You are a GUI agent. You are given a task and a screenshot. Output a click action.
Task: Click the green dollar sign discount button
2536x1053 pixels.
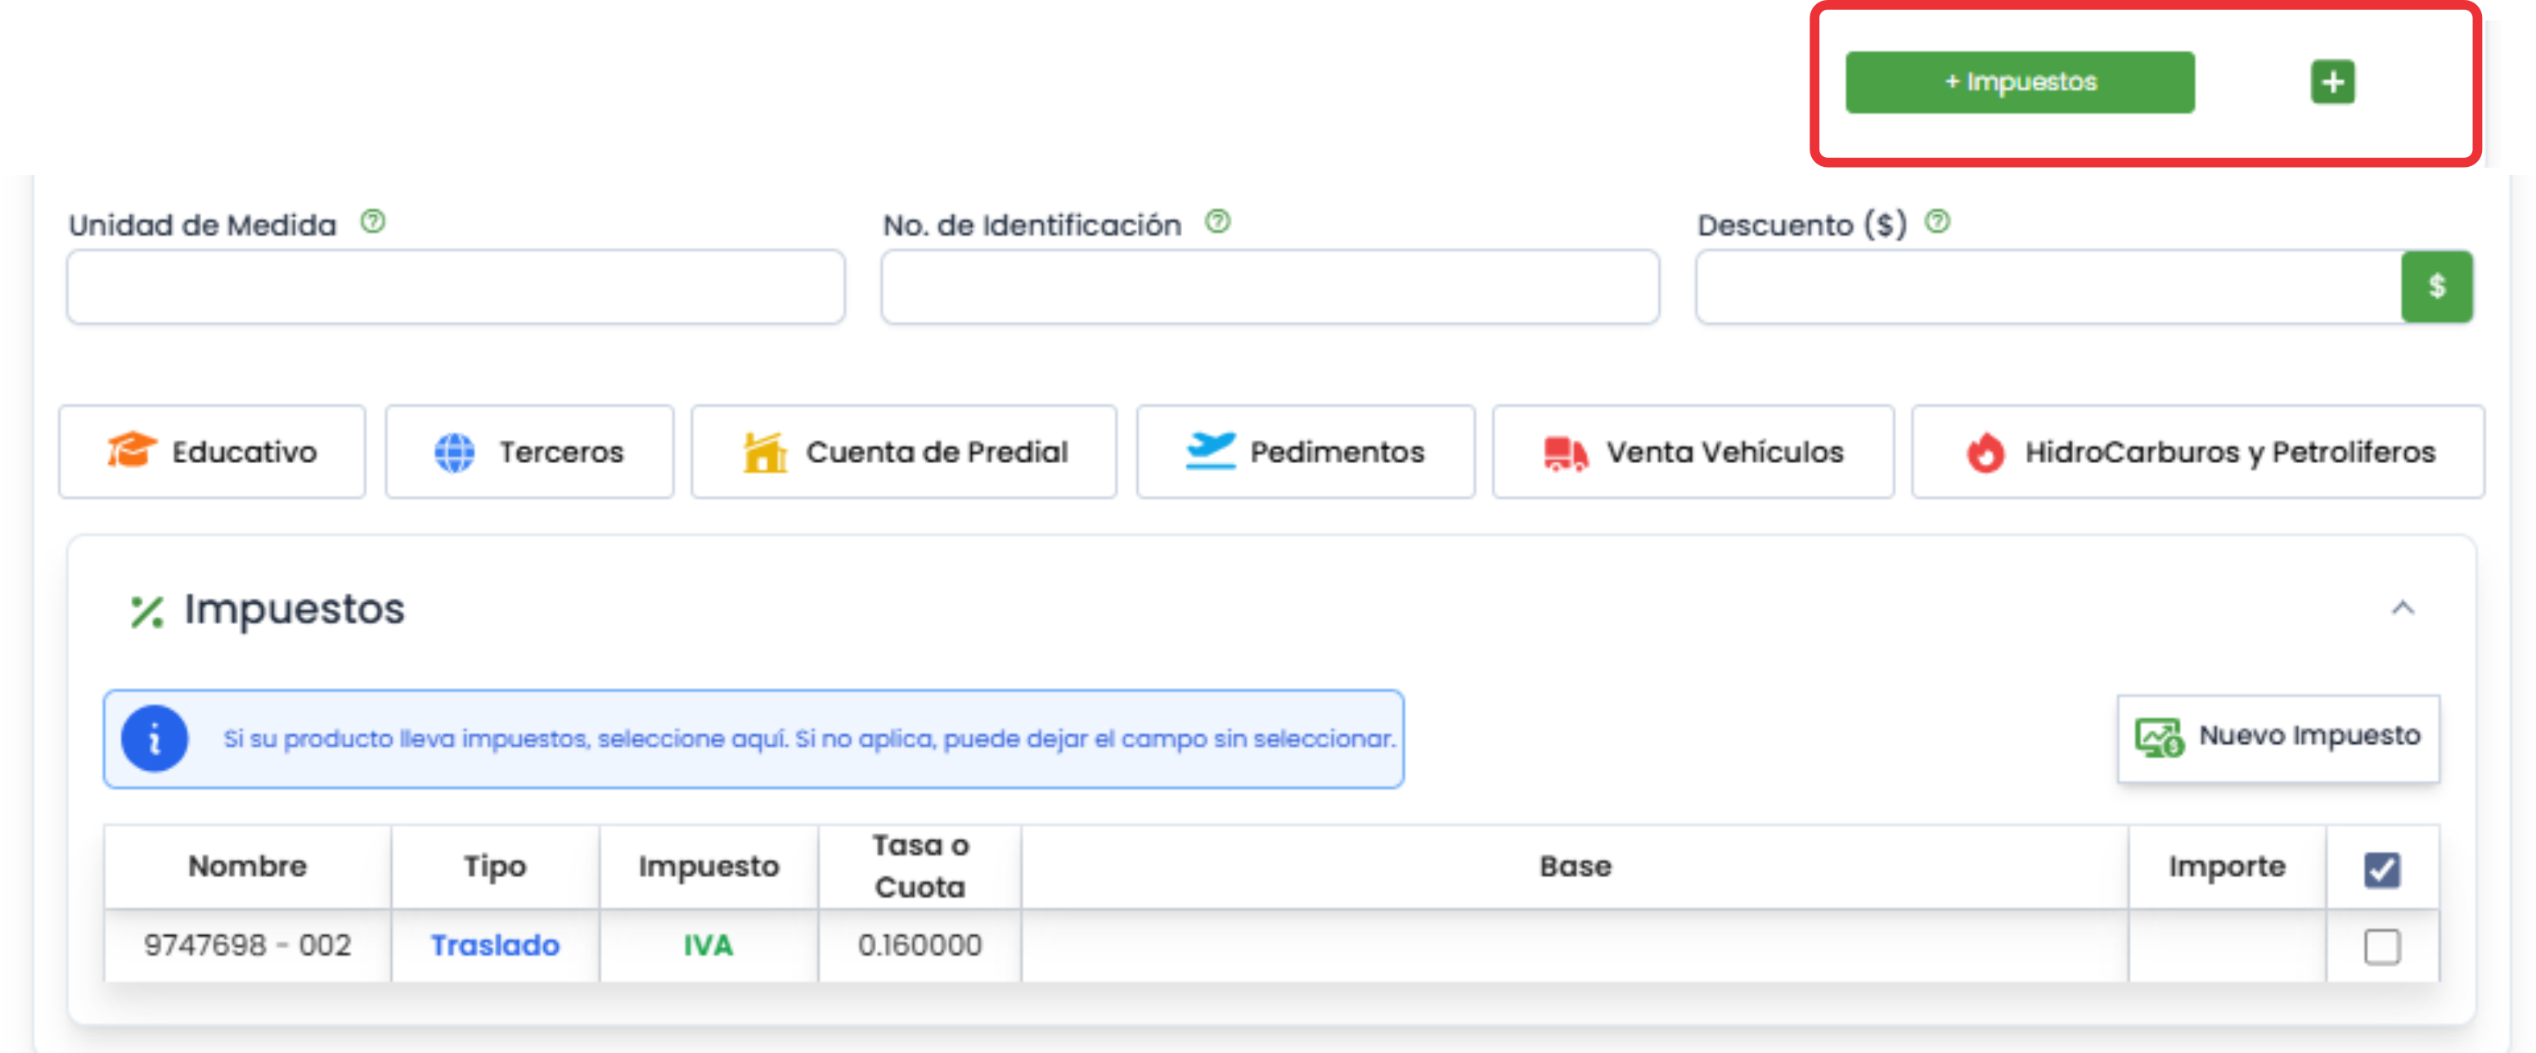click(2436, 286)
